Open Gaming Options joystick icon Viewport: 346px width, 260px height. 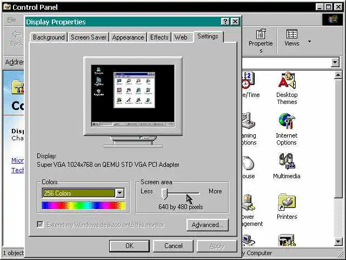(248, 121)
